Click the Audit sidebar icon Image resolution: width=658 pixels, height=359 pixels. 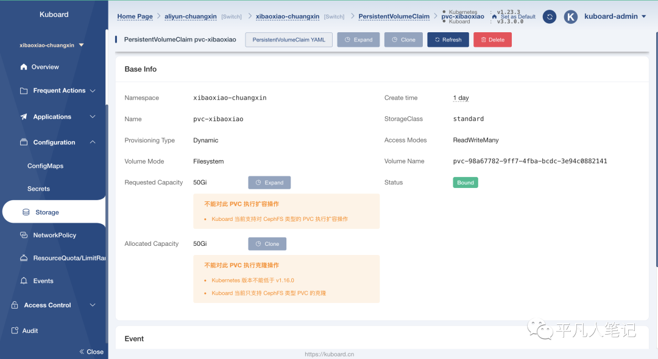tap(15, 330)
